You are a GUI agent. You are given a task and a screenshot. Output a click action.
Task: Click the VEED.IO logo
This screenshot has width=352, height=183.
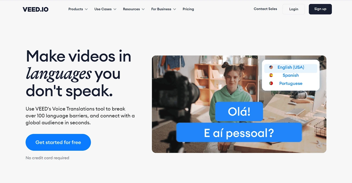pyautogui.click(x=35, y=9)
